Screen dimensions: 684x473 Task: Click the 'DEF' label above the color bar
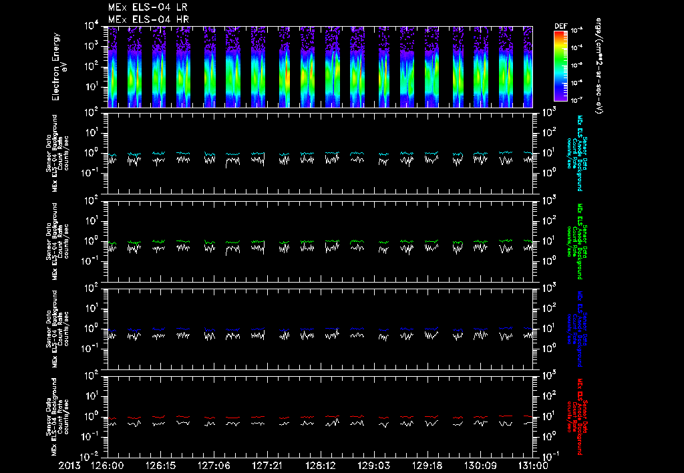pyautogui.click(x=560, y=26)
